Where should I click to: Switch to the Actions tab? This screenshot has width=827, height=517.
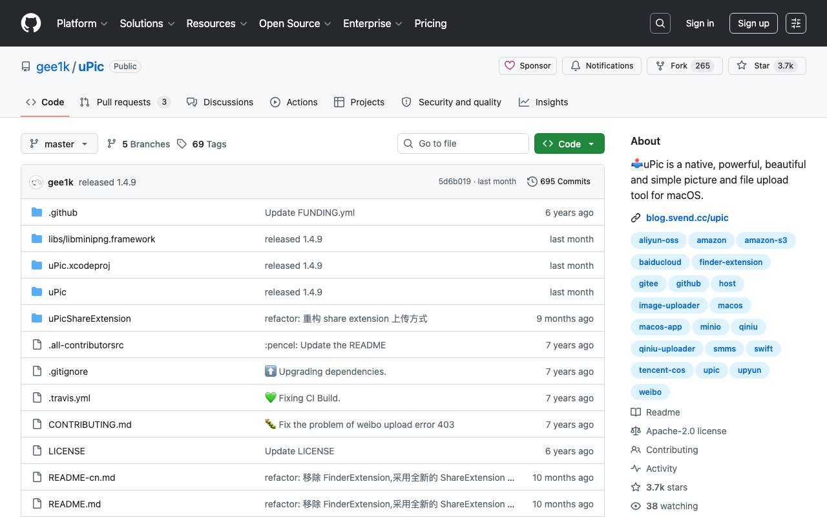coord(294,102)
